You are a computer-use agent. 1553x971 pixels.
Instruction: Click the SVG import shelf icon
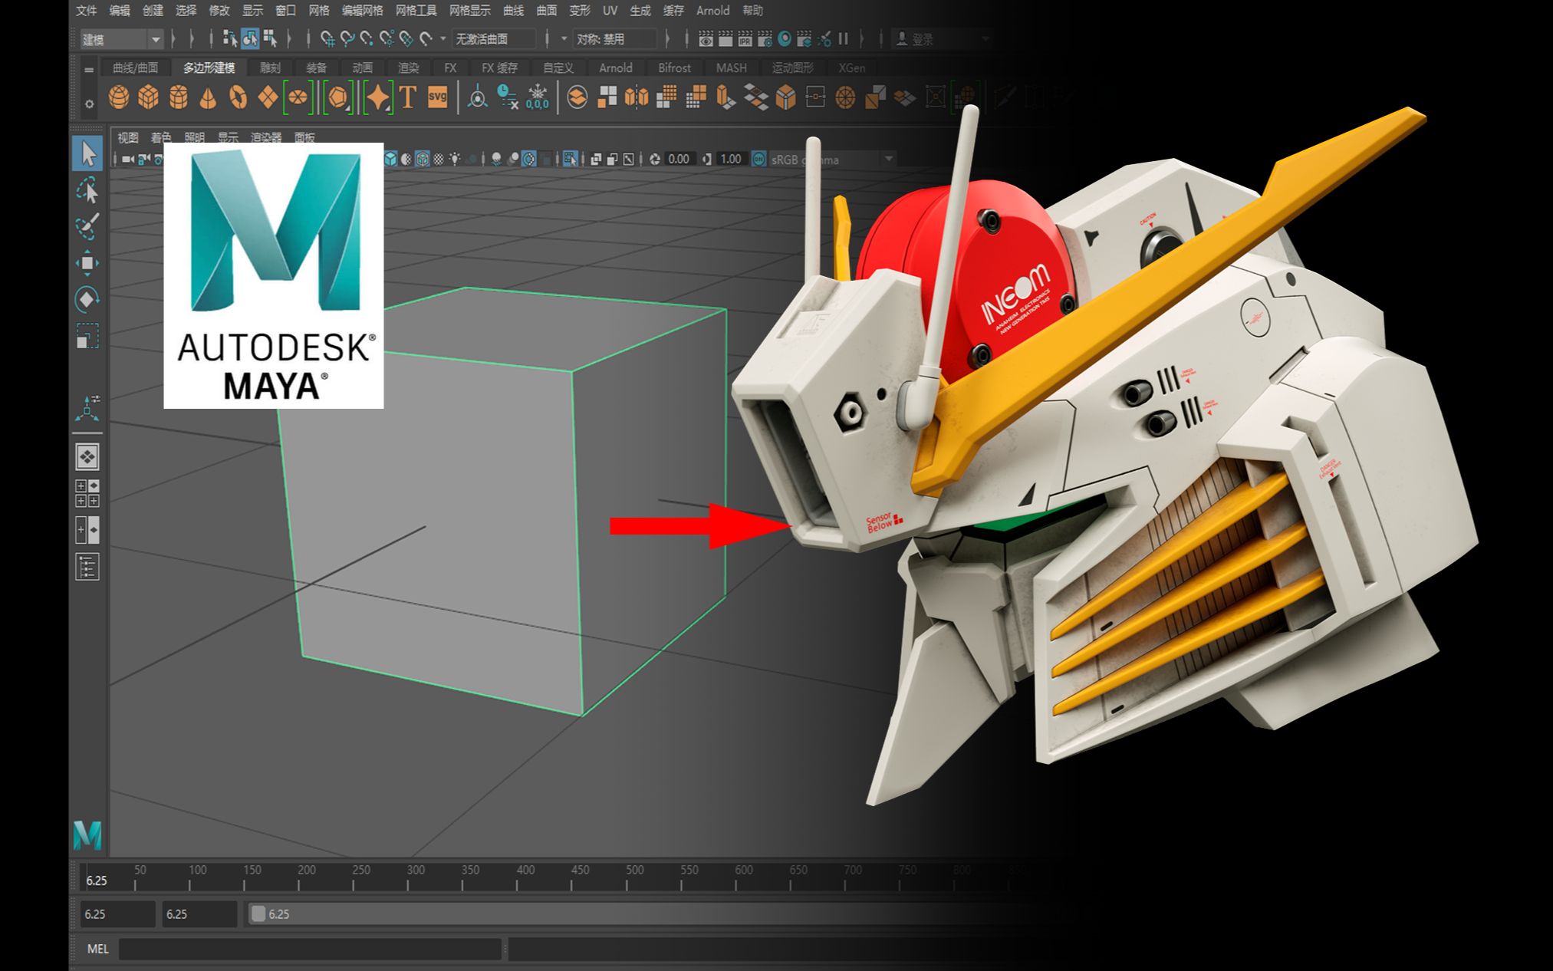(x=437, y=97)
